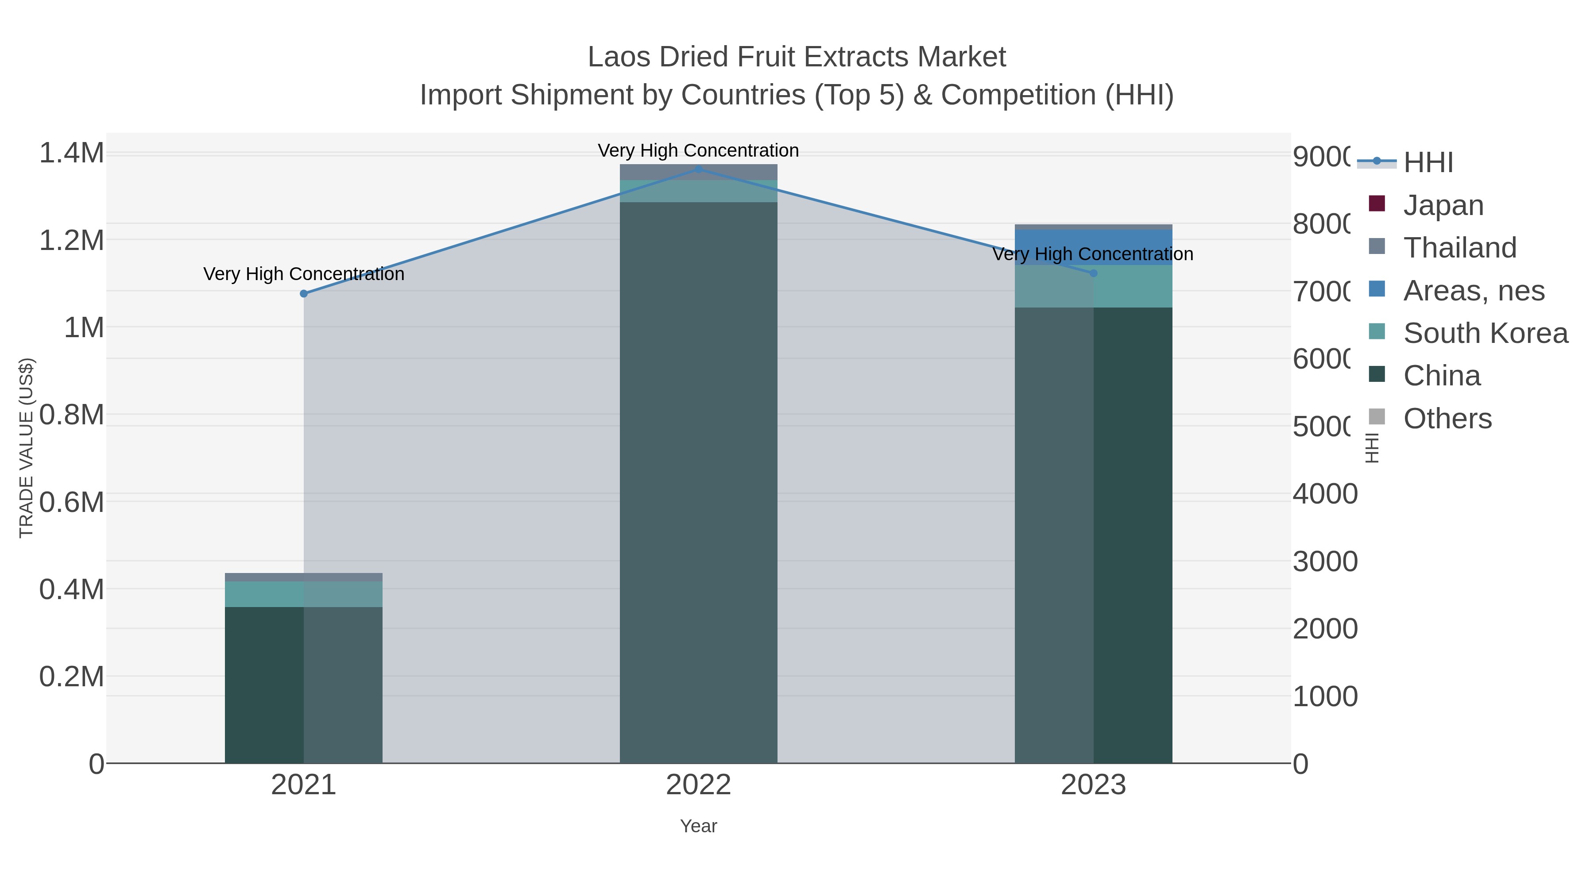The image size is (1594, 896).
Task: Click the TRADE VALUE (US$) axis title
Action: [27, 448]
